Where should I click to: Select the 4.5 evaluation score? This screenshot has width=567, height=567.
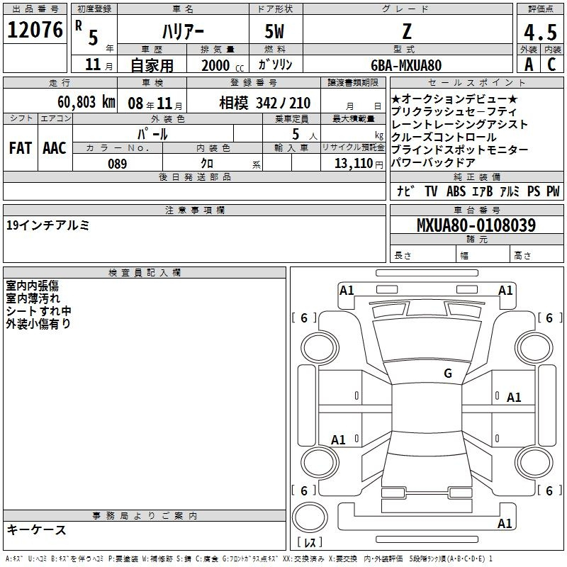pyautogui.click(x=539, y=33)
